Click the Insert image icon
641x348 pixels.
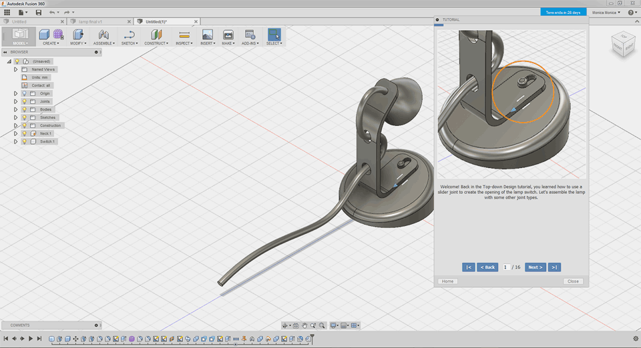pos(207,35)
